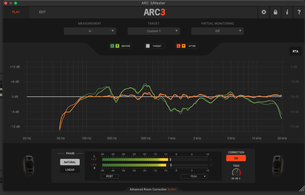
Task: Switch to the PLAY tab
Action: point(16,12)
